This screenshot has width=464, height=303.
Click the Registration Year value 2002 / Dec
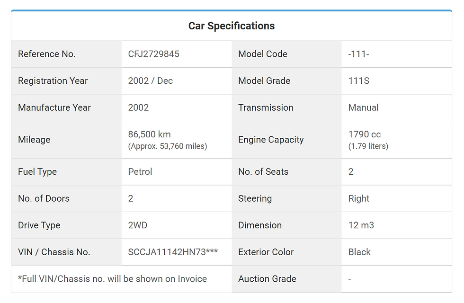pos(151,81)
